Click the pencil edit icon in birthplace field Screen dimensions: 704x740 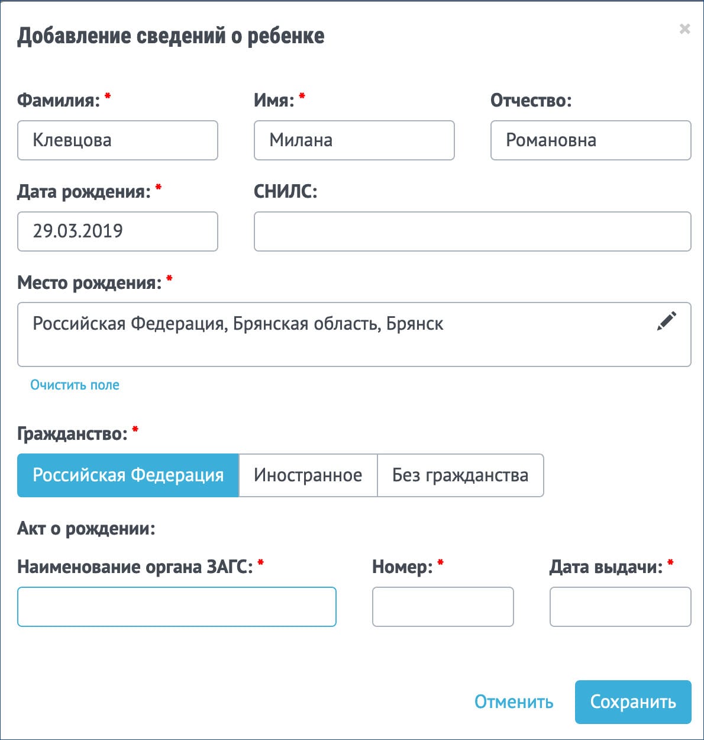point(666,321)
